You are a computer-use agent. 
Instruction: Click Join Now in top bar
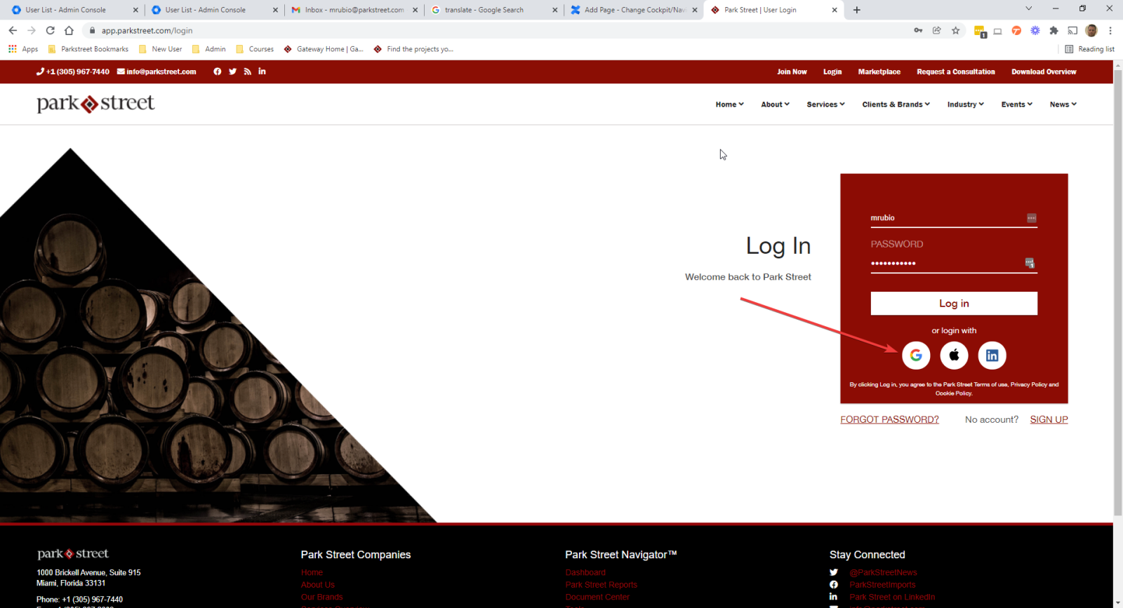792,72
